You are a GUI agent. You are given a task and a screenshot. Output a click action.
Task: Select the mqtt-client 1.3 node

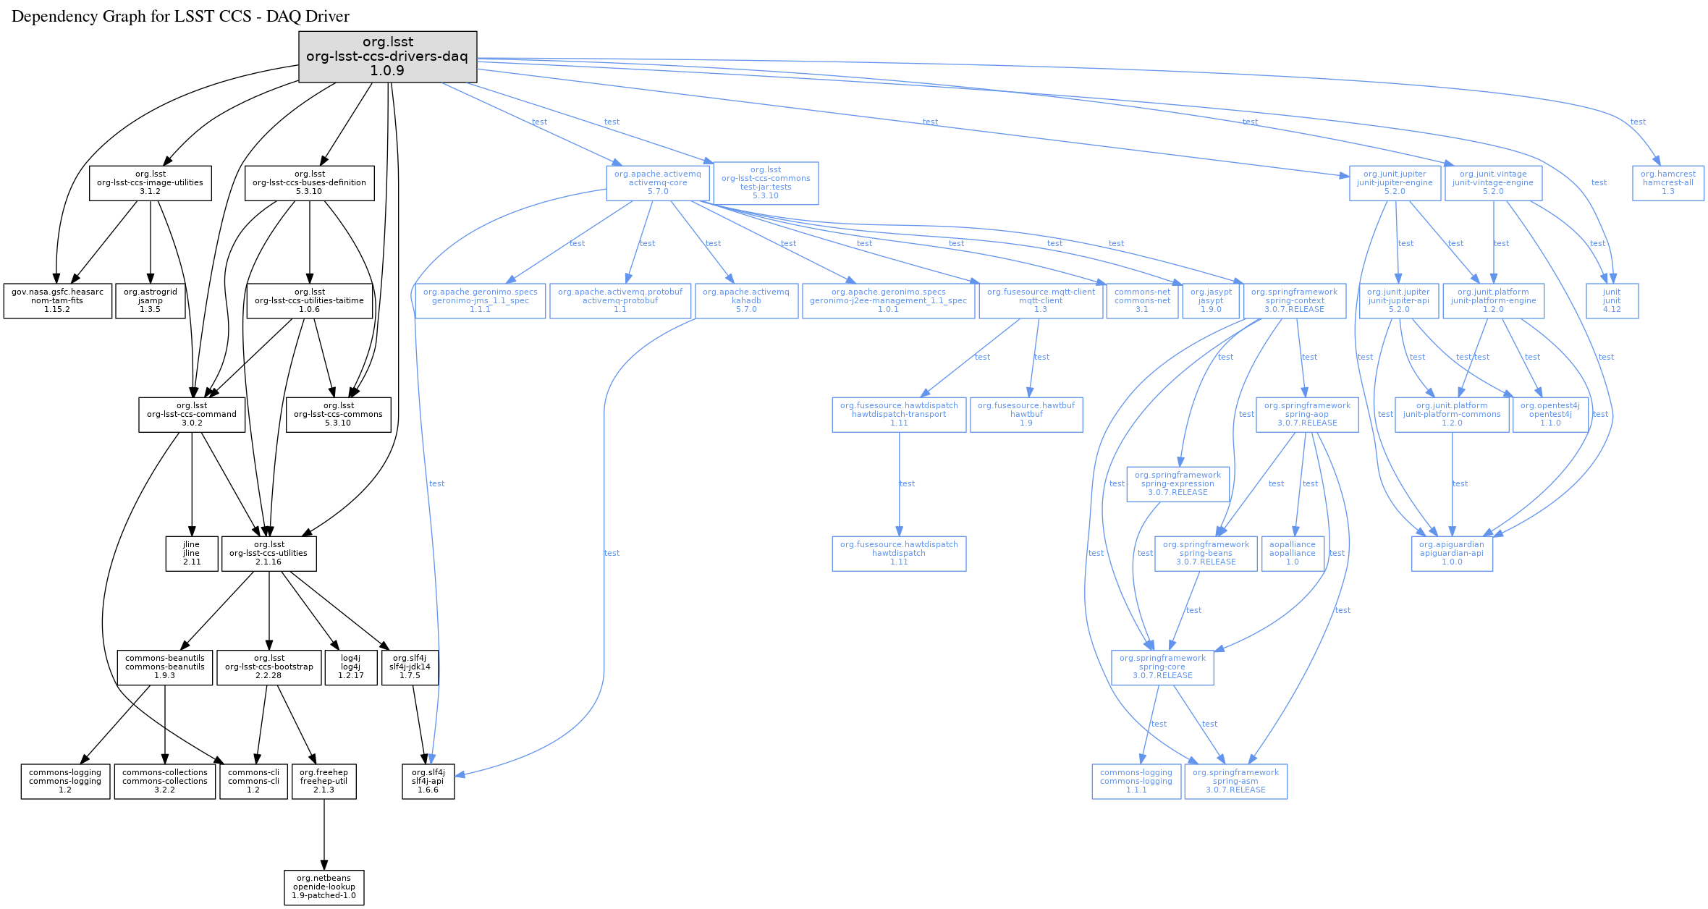[1041, 301]
